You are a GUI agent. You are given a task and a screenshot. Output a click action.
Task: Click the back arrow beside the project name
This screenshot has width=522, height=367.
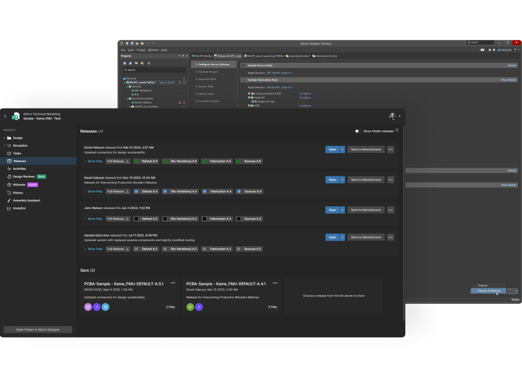click(x=6, y=116)
